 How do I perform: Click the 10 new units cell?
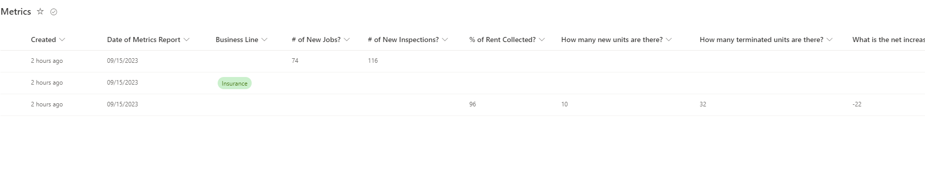564,104
